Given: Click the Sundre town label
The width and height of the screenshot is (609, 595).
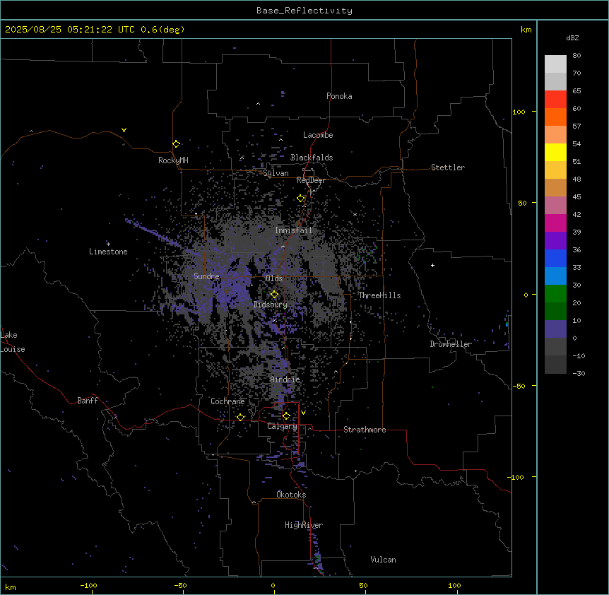Looking at the screenshot, I should (x=206, y=276).
